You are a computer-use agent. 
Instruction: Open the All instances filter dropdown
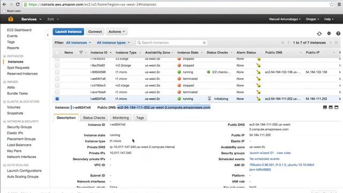78,43
